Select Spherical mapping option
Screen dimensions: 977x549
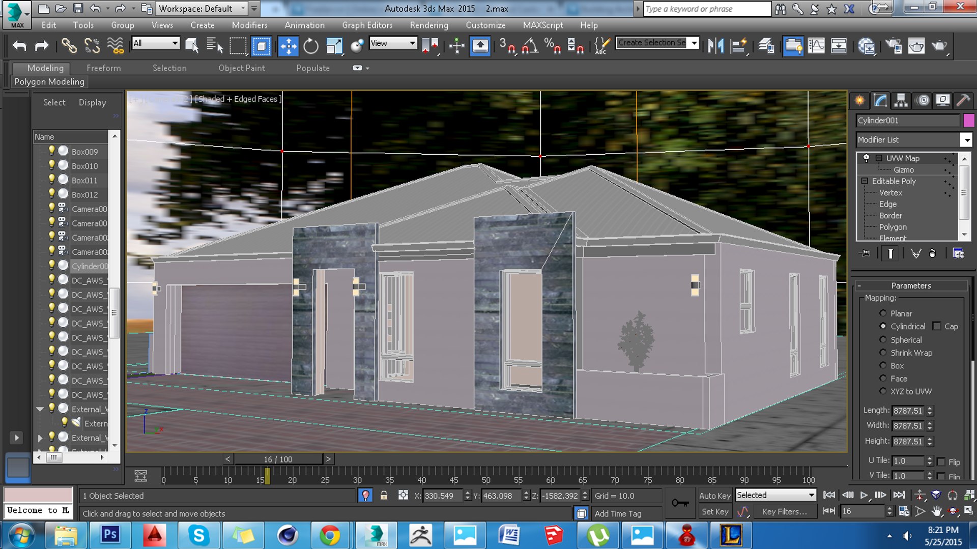pos(883,339)
